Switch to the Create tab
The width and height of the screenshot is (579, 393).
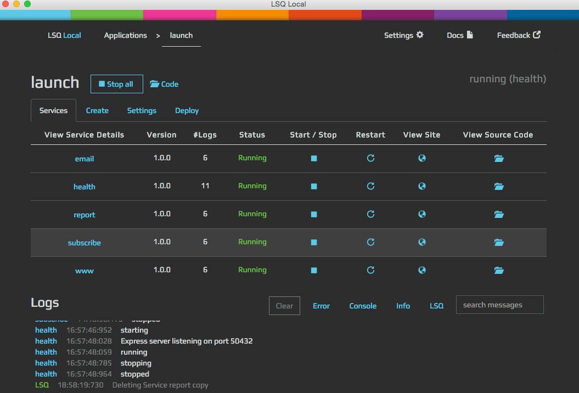(x=97, y=111)
